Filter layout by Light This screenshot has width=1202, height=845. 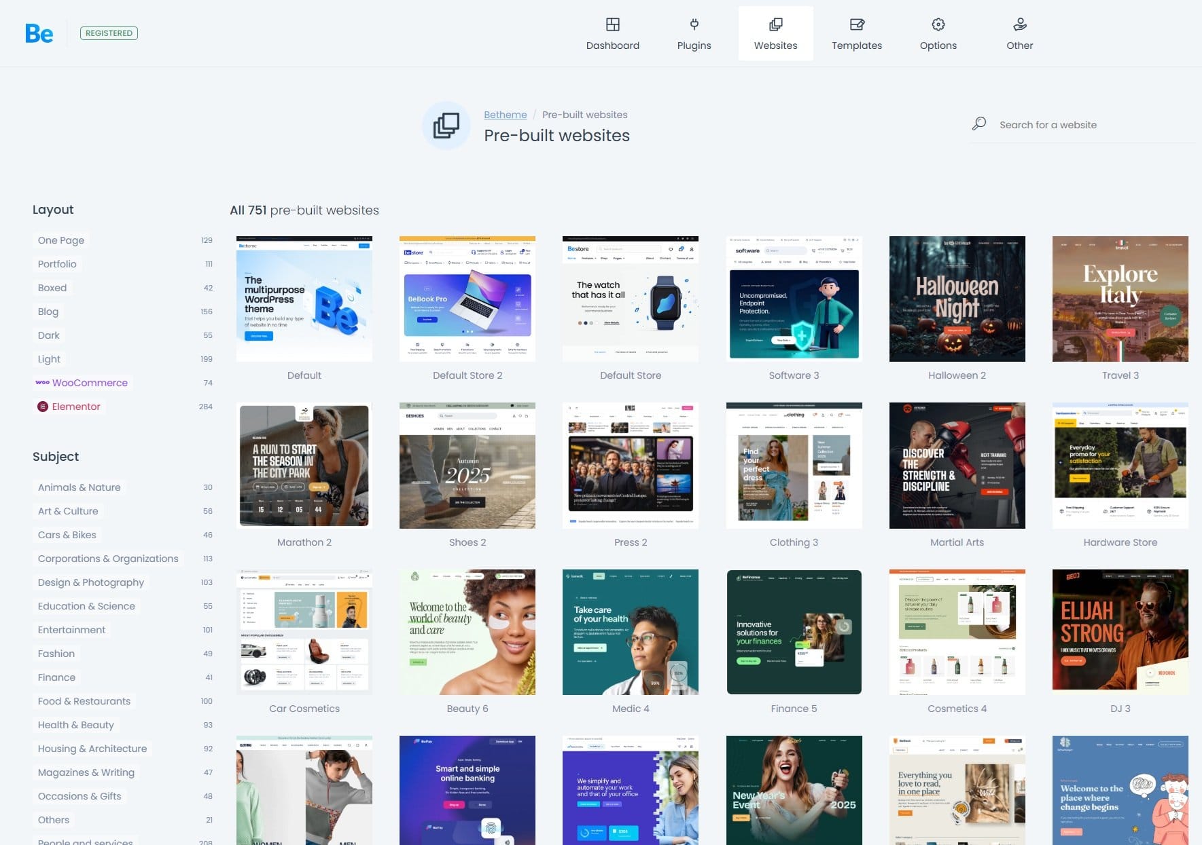[x=49, y=359]
